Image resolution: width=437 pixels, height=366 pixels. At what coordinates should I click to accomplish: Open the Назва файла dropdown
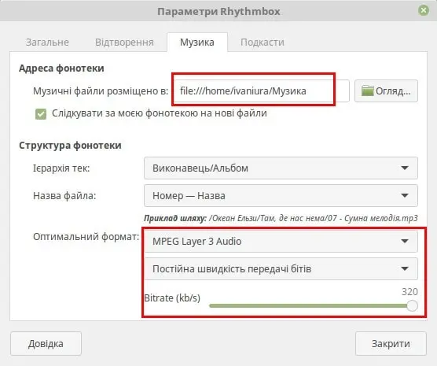click(281, 195)
